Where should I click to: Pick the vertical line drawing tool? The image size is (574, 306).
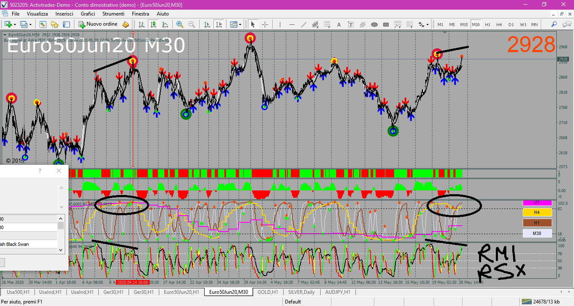click(x=280, y=24)
